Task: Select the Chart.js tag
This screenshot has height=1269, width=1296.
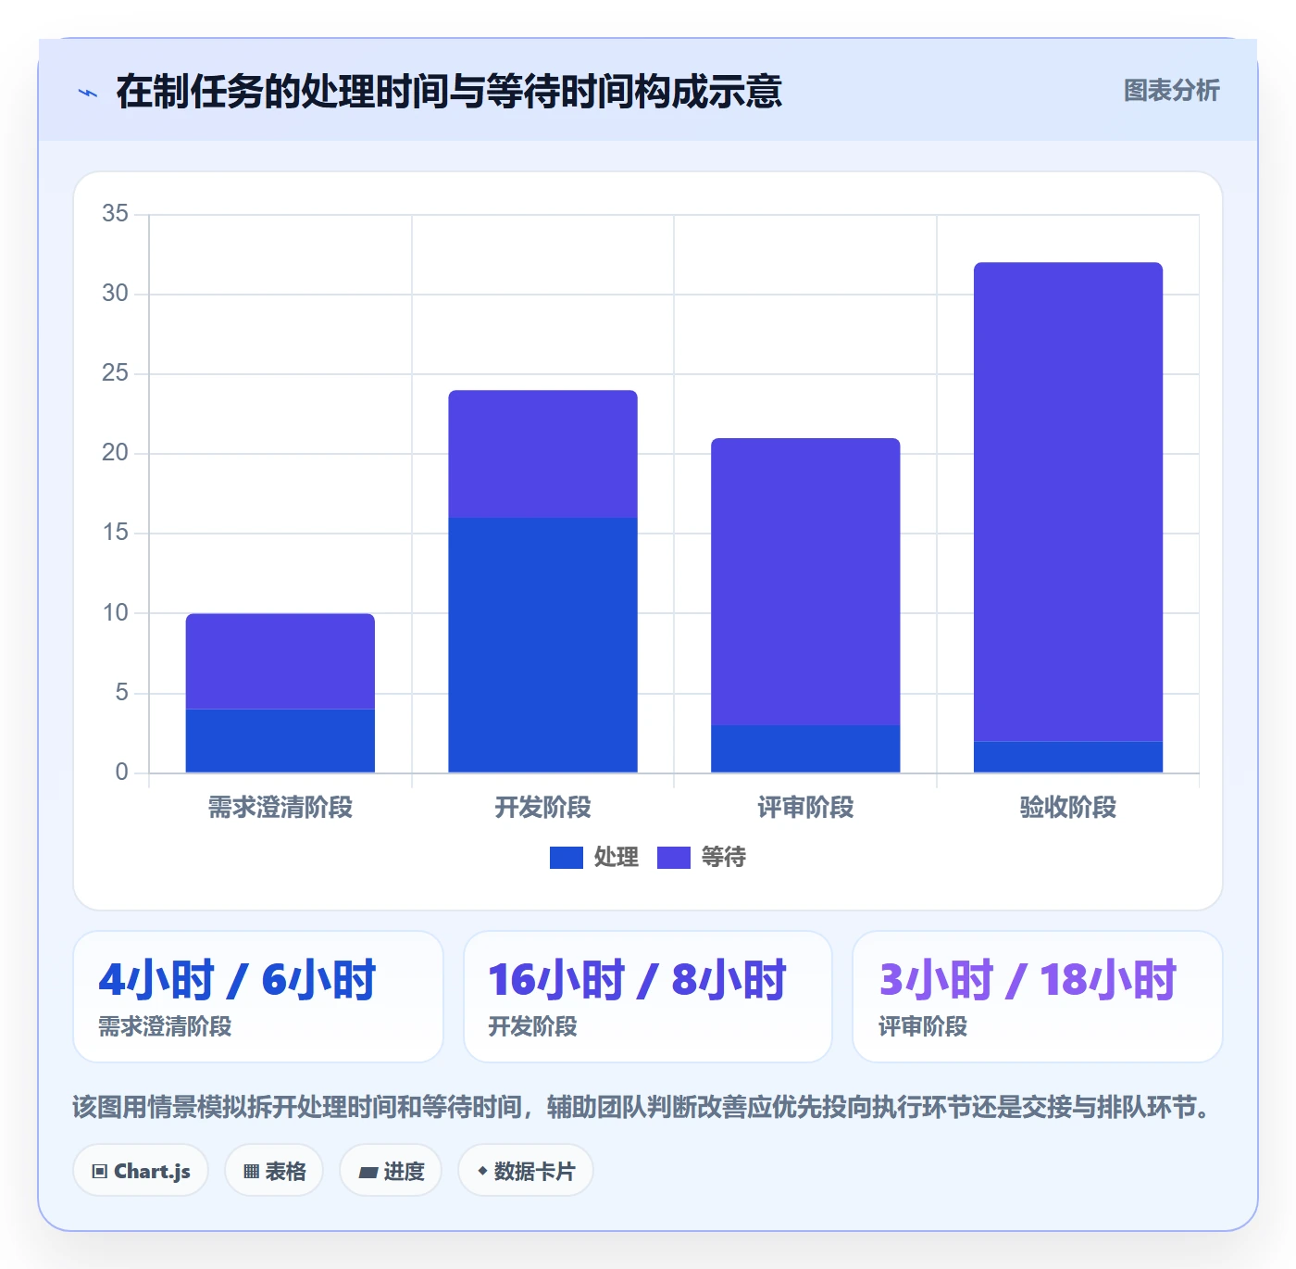Action: click(141, 1171)
